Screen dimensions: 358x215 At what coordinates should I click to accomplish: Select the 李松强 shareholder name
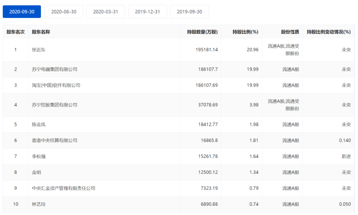click(x=38, y=156)
